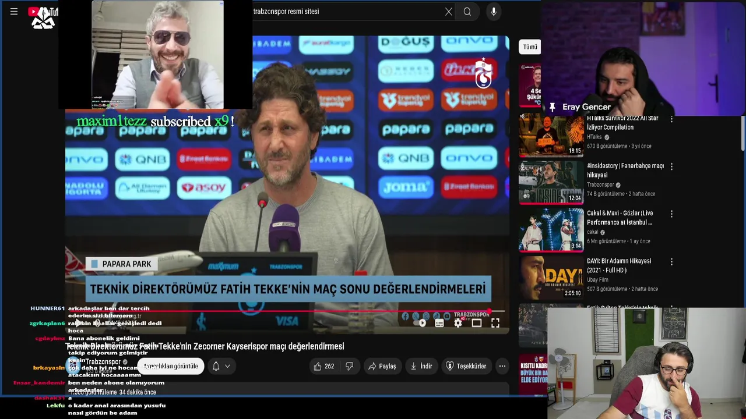Click the HTalks channel name

pos(594,137)
